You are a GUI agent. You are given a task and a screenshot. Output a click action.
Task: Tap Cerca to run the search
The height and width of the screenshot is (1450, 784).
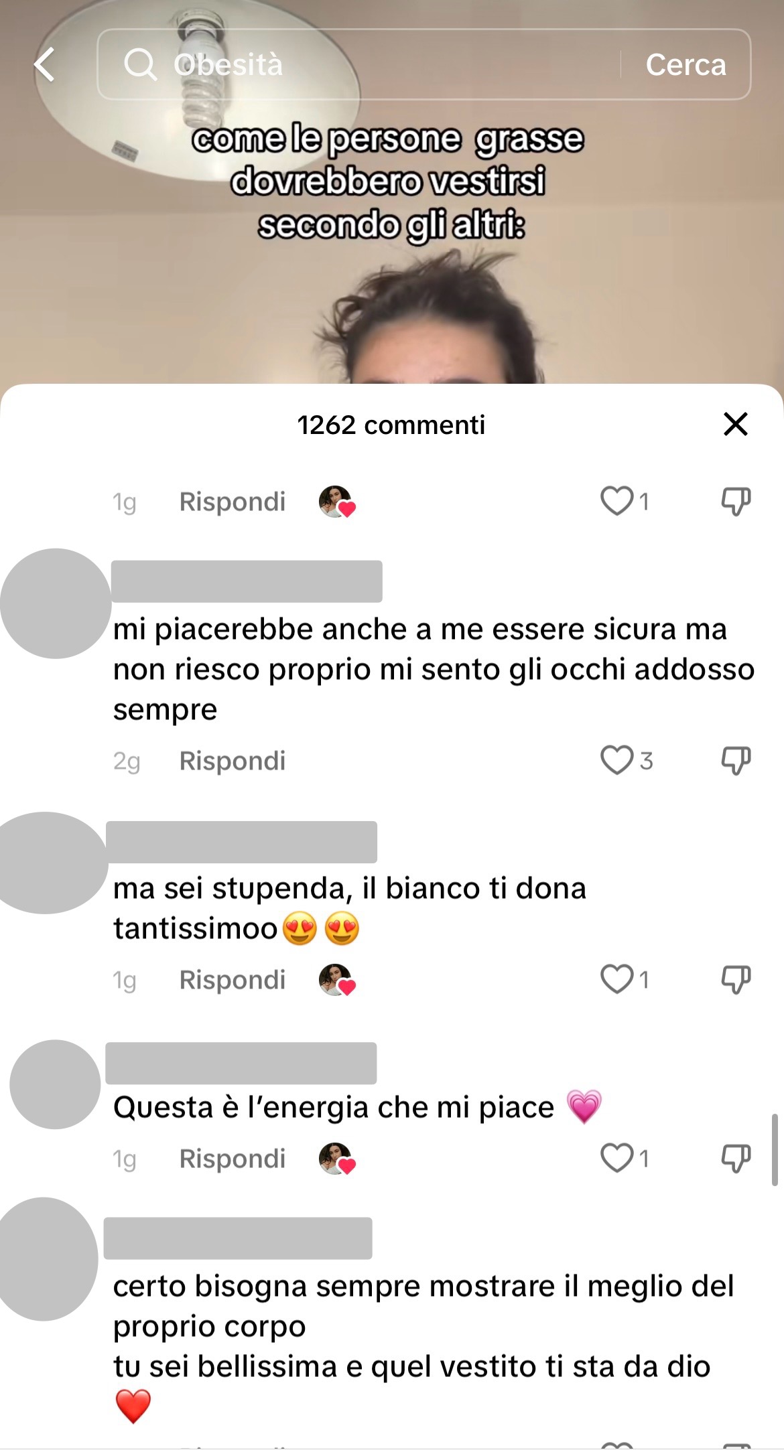[x=685, y=65]
